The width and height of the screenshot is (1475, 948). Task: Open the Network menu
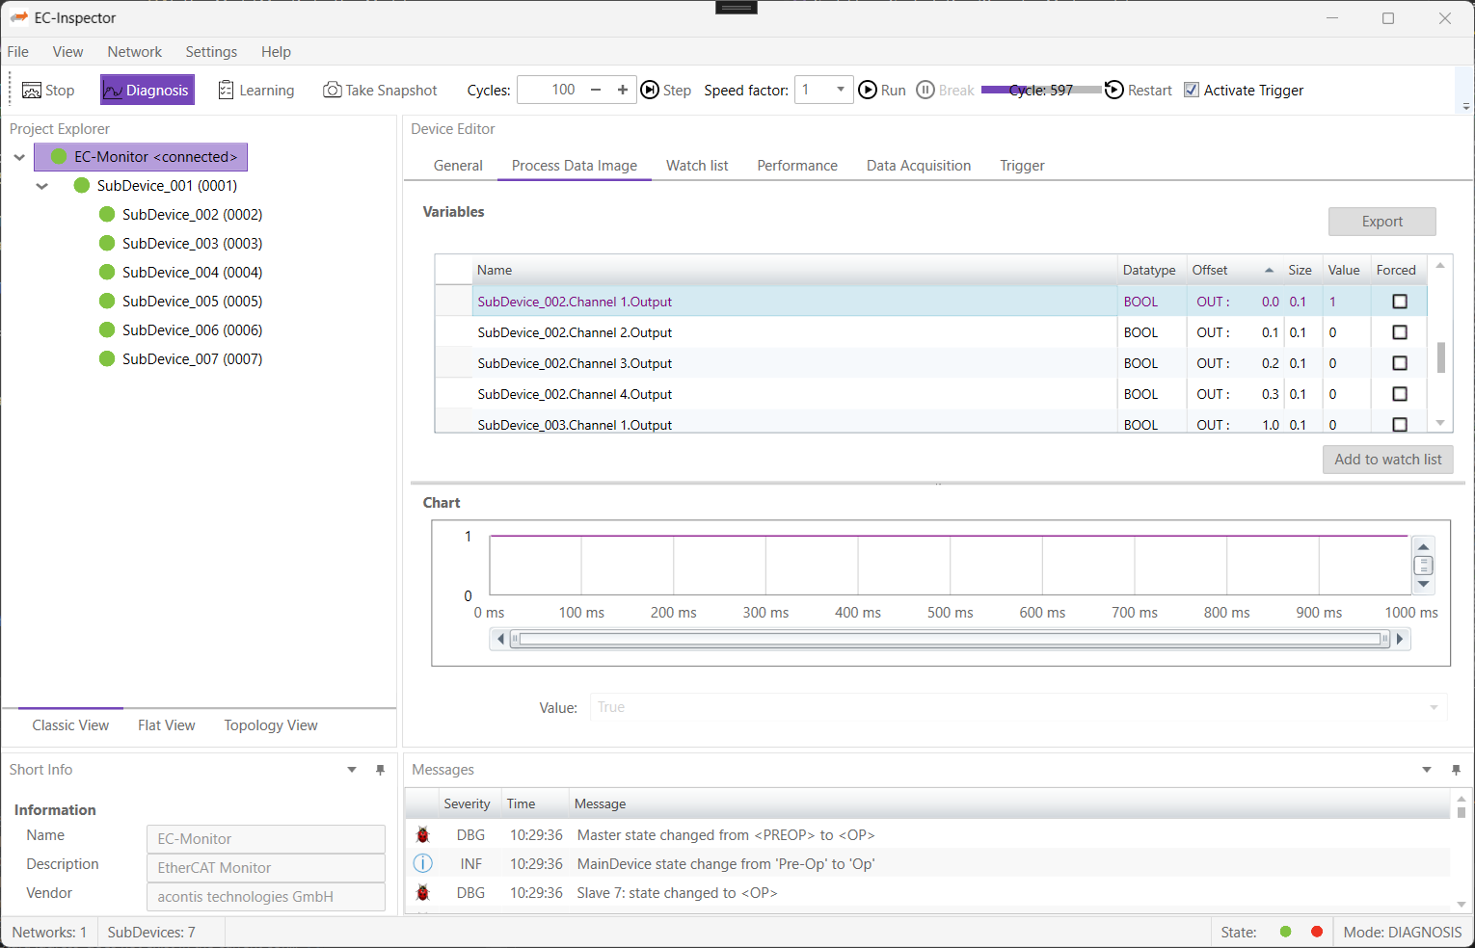click(134, 52)
